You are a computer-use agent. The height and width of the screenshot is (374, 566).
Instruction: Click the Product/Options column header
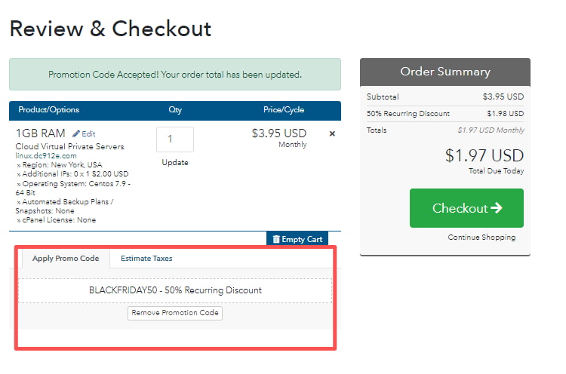click(x=49, y=110)
